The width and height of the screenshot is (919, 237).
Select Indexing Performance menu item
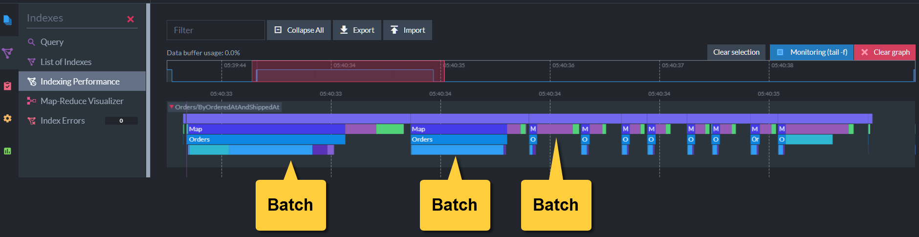pyautogui.click(x=82, y=81)
